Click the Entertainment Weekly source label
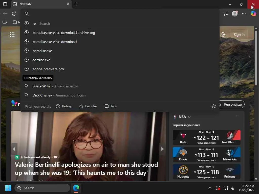 35,157
